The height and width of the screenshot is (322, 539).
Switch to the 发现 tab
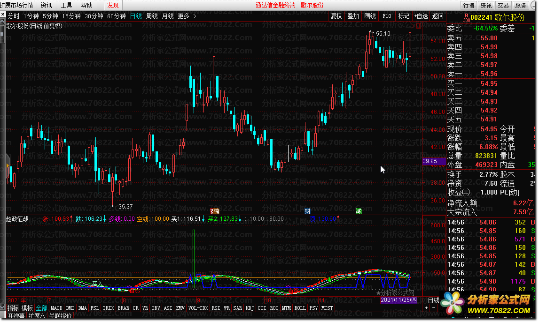tap(113, 5)
